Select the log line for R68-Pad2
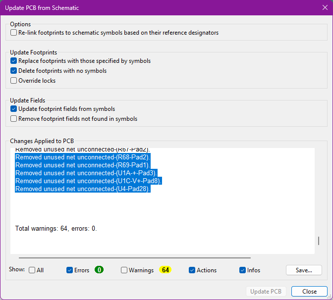This screenshot has height=300, width=333. 83,157
